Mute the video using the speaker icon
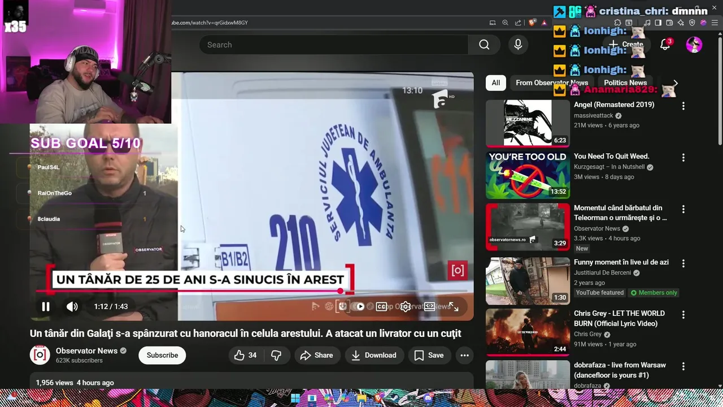Image resolution: width=723 pixels, height=407 pixels. pos(72,306)
